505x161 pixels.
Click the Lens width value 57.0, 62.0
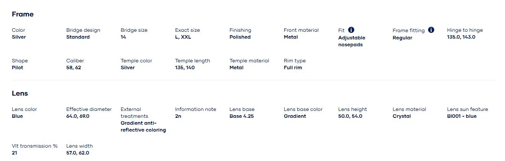pyautogui.click(x=78, y=153)
